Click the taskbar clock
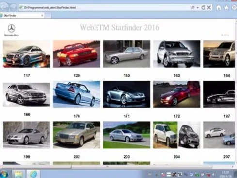The width and height of the screenshot is (237, 178). (x=225, y=174)
